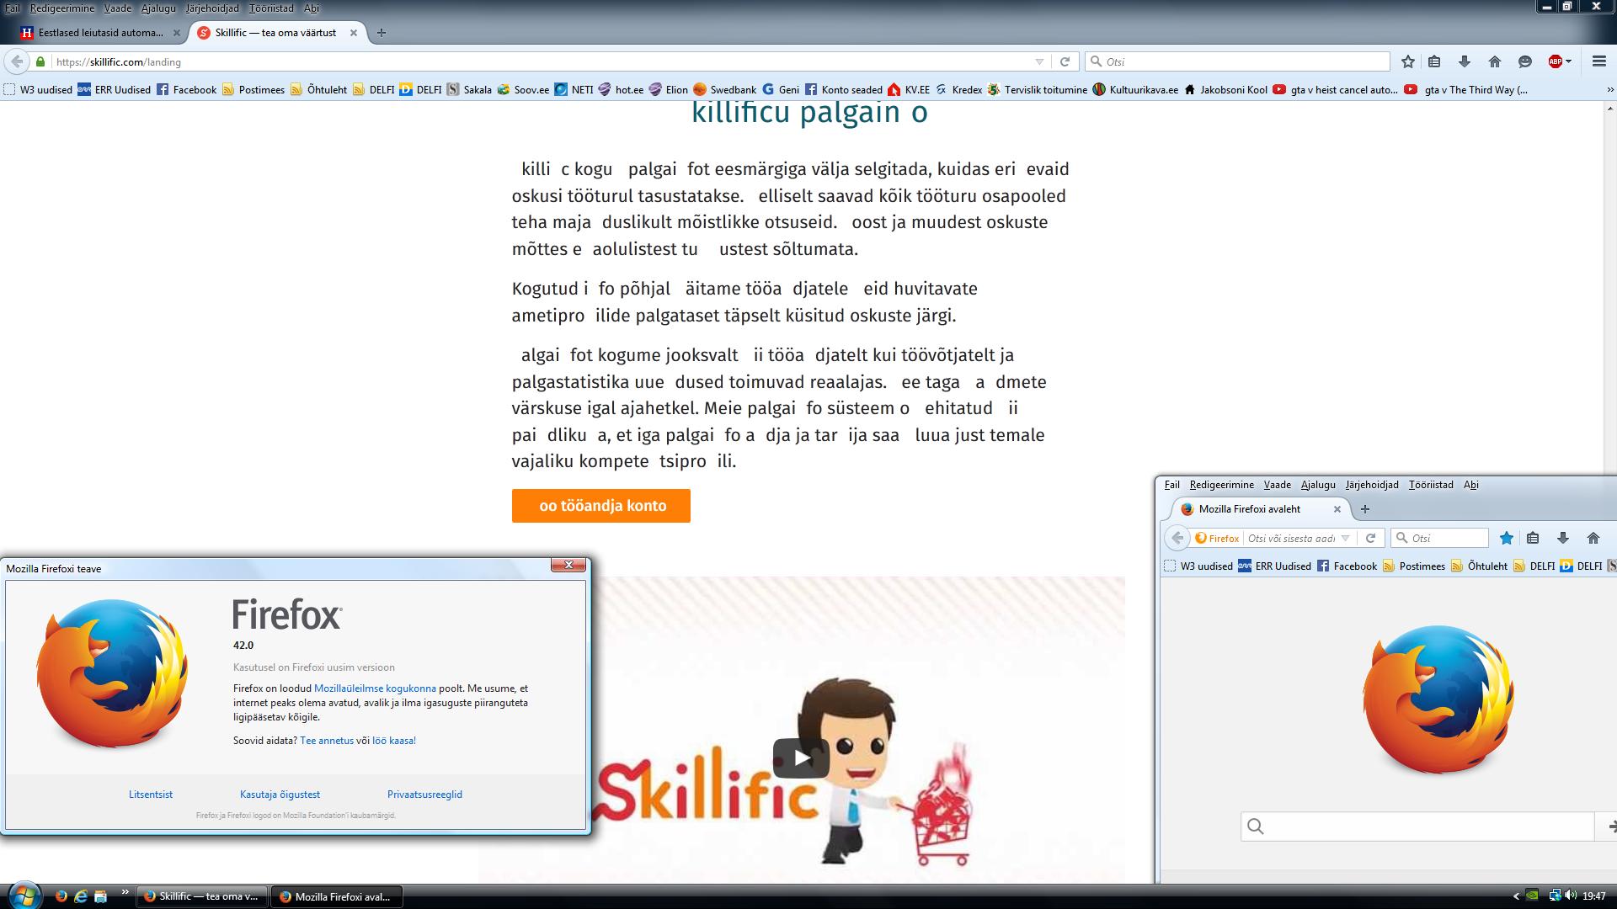Image resolution: width=1617 pixels, height=909 pixels.
Task: Open Firefox Hello chat bubble icon
Action: click(x=1524, y=61)
